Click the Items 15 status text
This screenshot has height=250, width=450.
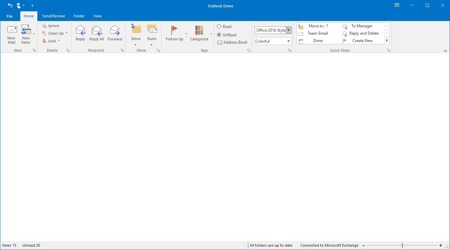tap(9, 245)
